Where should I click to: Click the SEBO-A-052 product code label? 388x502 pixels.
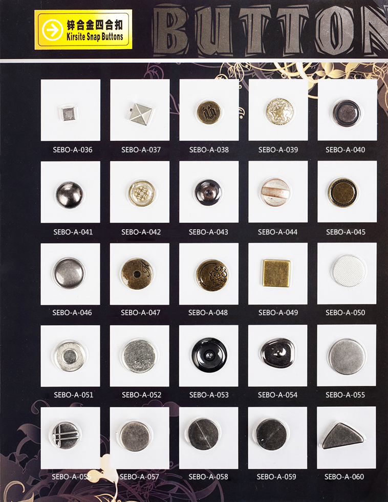click(x=141, y=395)
